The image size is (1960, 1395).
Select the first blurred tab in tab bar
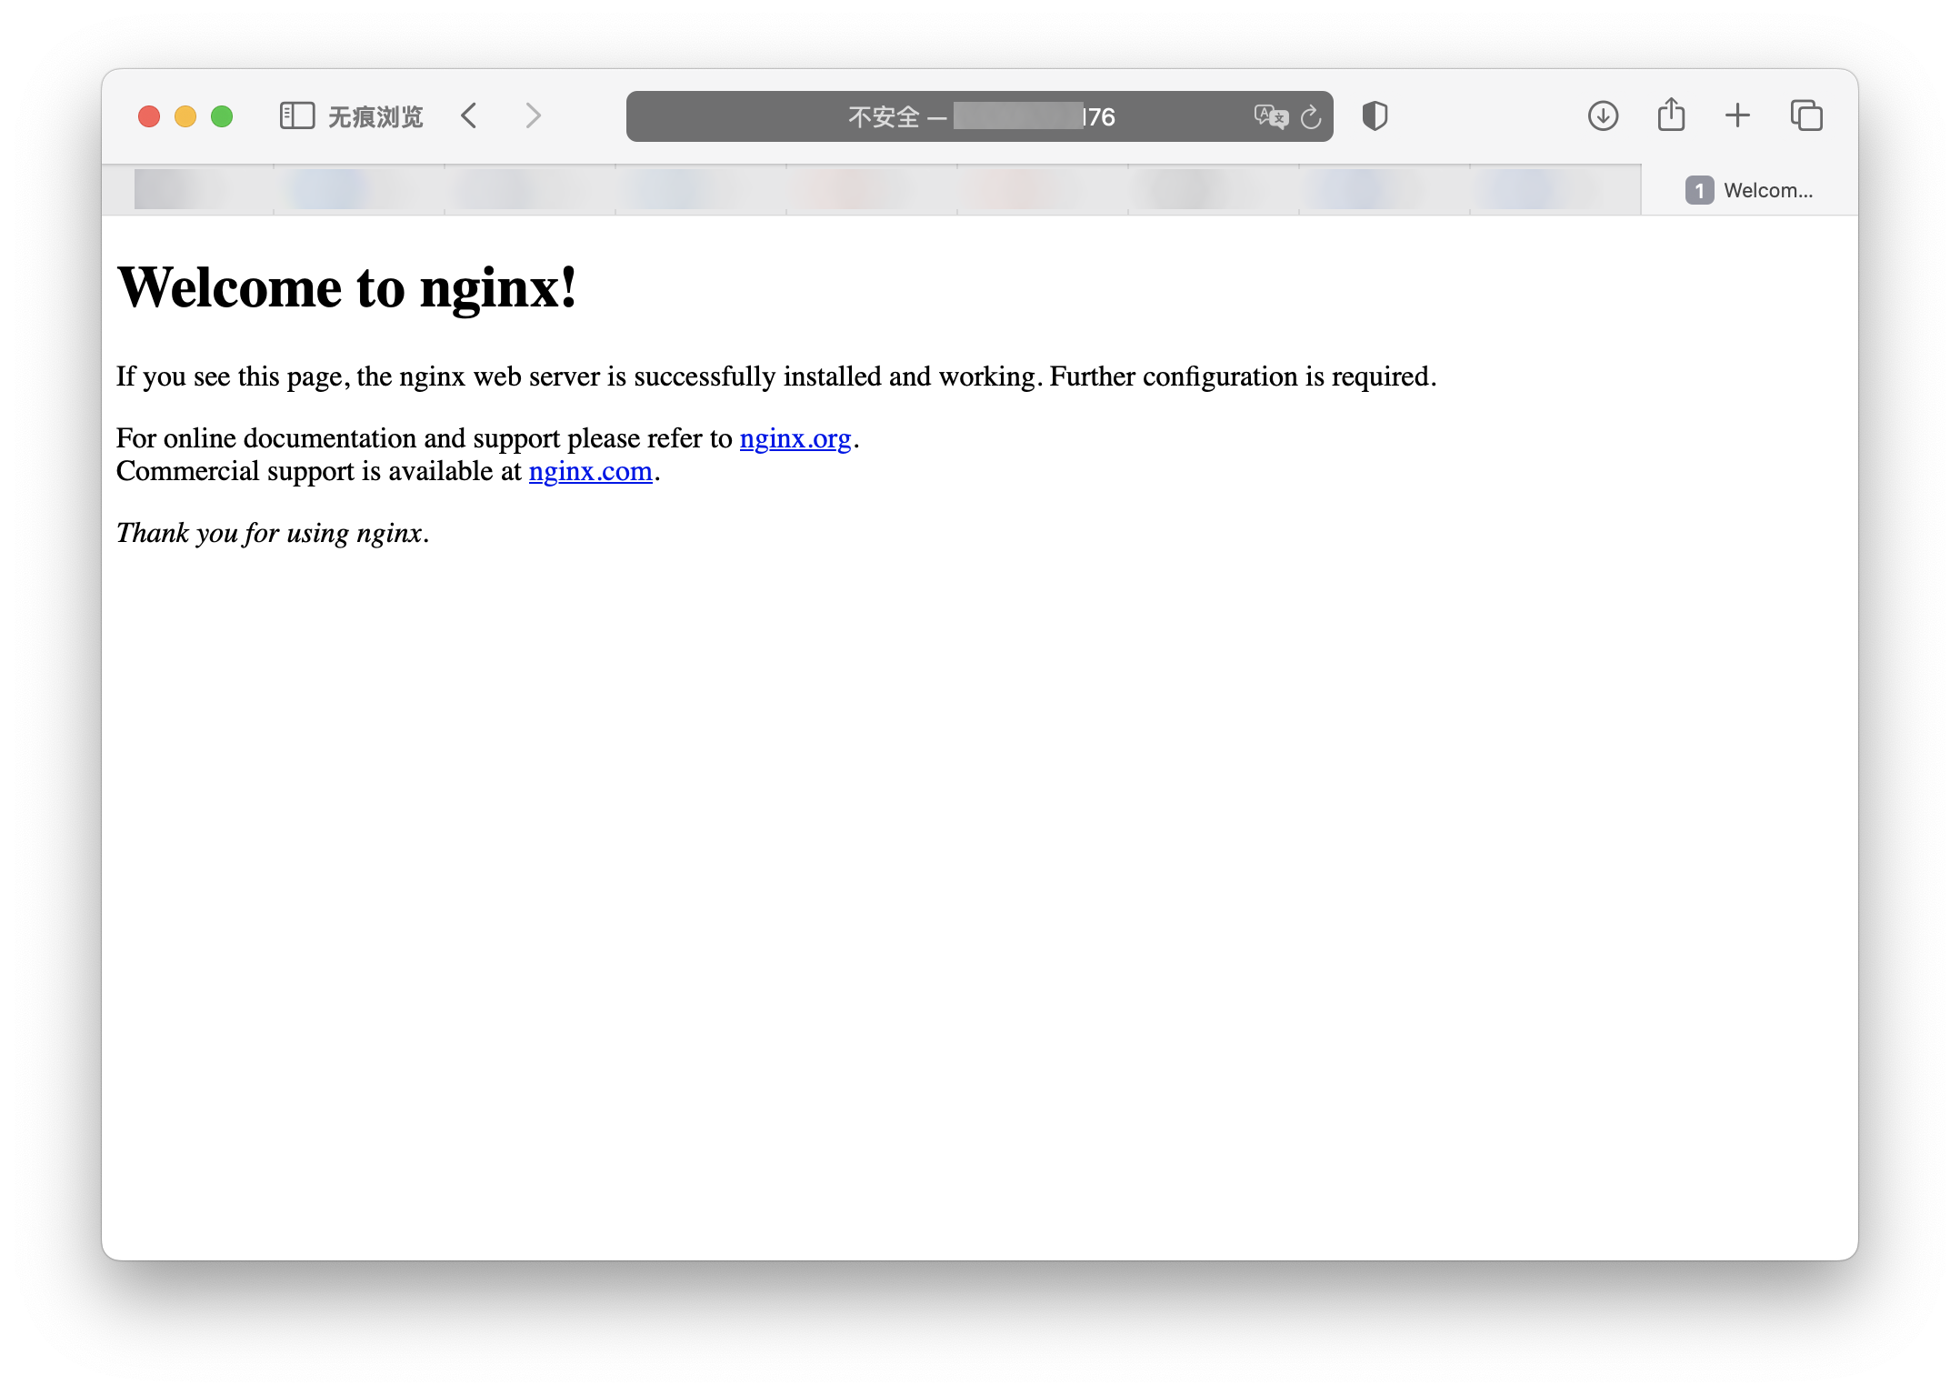coord(188,189)
